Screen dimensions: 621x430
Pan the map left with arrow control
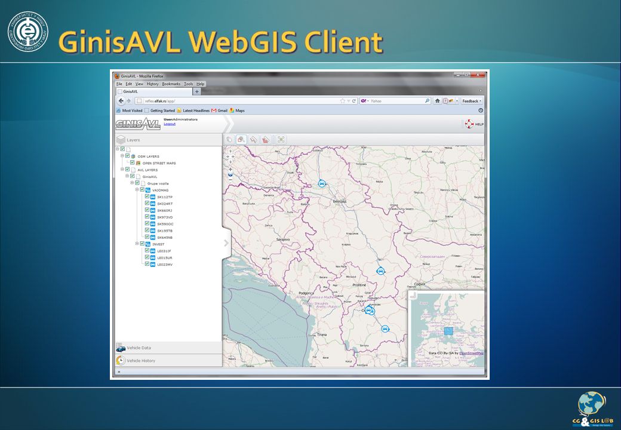[228, 156]
